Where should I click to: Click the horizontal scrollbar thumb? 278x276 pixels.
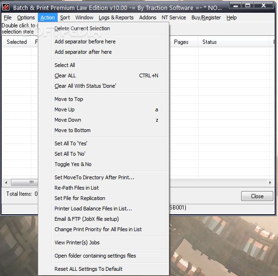click(x=25, y=183)
